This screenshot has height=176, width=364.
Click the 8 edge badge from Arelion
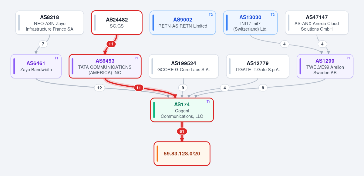tap(263, 88)
